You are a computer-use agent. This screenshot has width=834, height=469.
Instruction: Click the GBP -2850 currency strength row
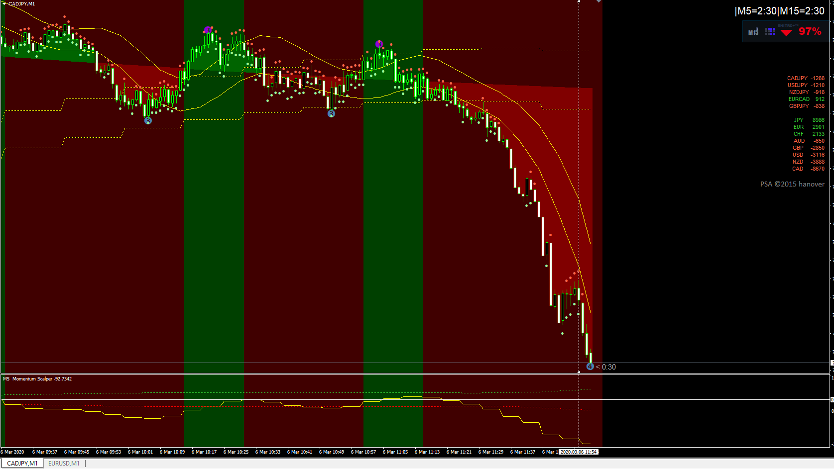809,148
